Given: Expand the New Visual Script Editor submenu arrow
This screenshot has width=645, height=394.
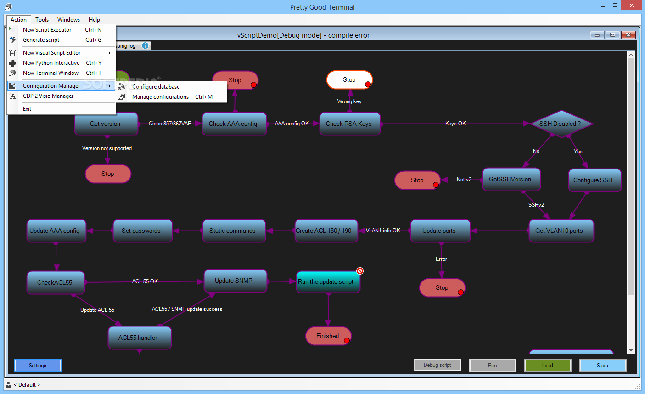Looking at the screenshot, I should [110, 53].
